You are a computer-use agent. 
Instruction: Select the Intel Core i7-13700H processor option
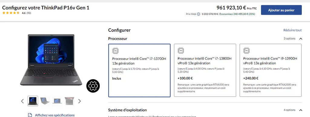pos(139,70)
